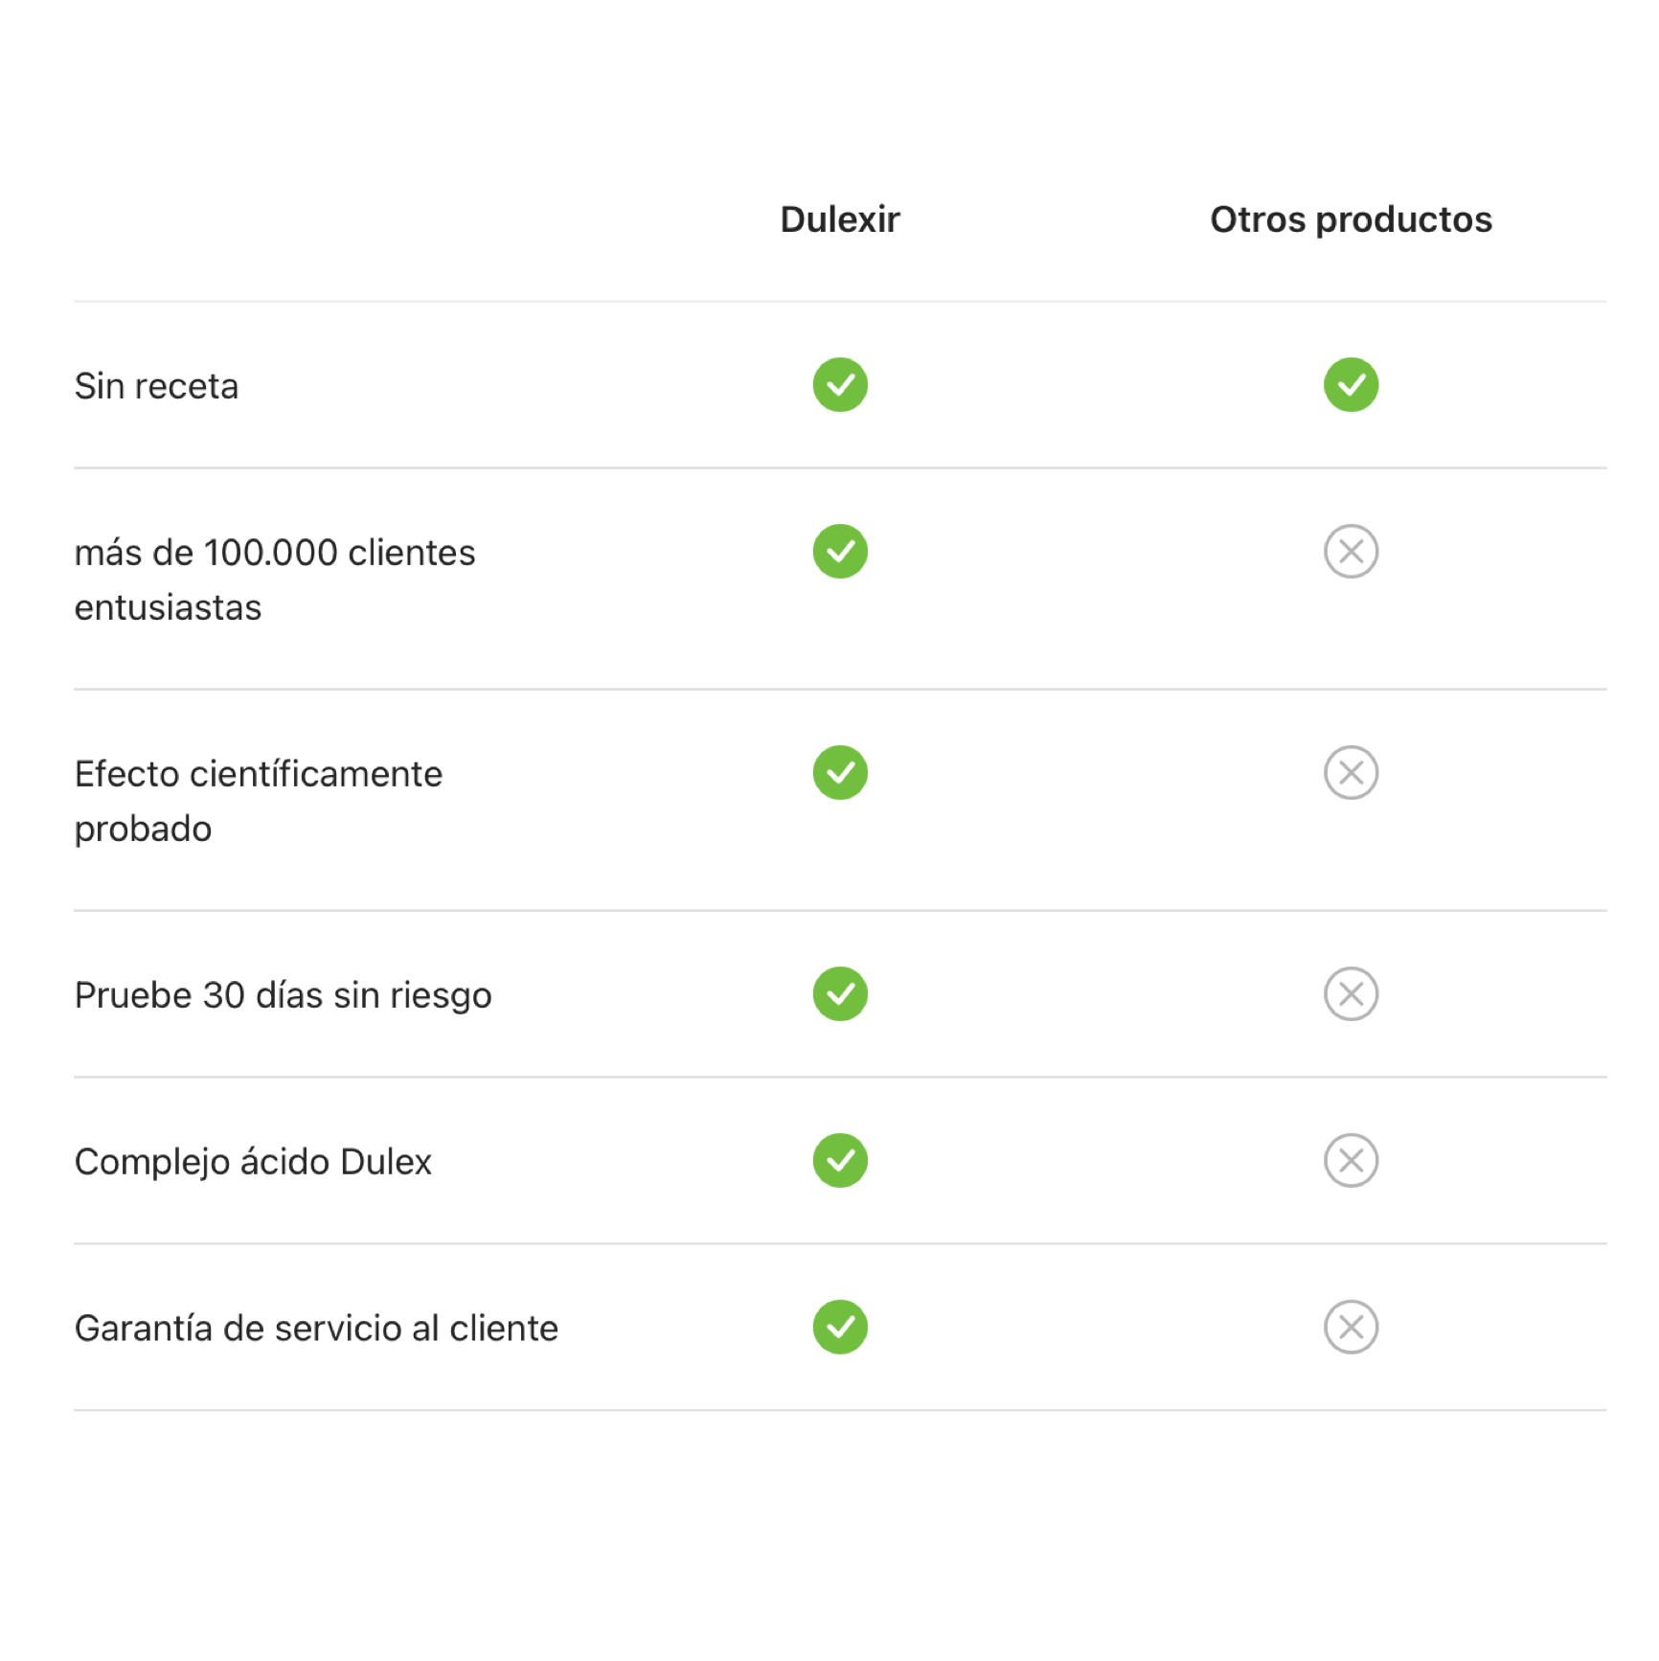
Task: Click the más de 100.000 clientes entusiastas text
Action: [275, 580]
